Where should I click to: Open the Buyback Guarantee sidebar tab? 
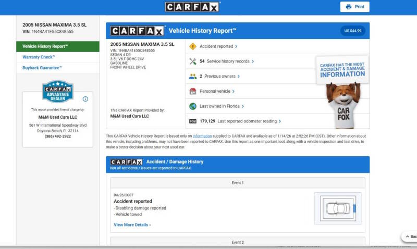point(58,68)
